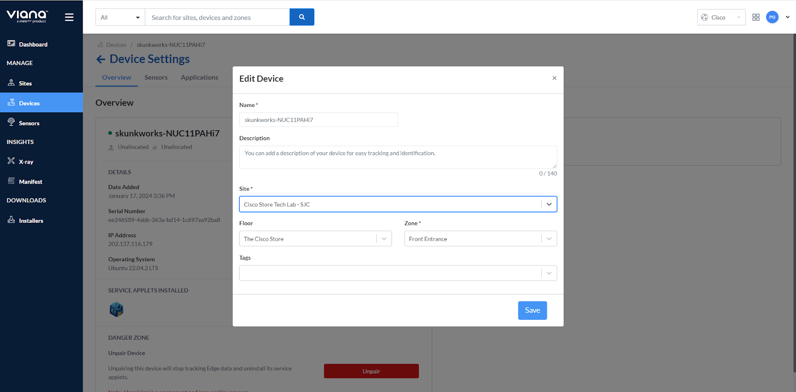The height and width of the screenshot is (392, 796).
Task: Click the red Unpair button
Action: pyautogui.click(x=371, y=371)
